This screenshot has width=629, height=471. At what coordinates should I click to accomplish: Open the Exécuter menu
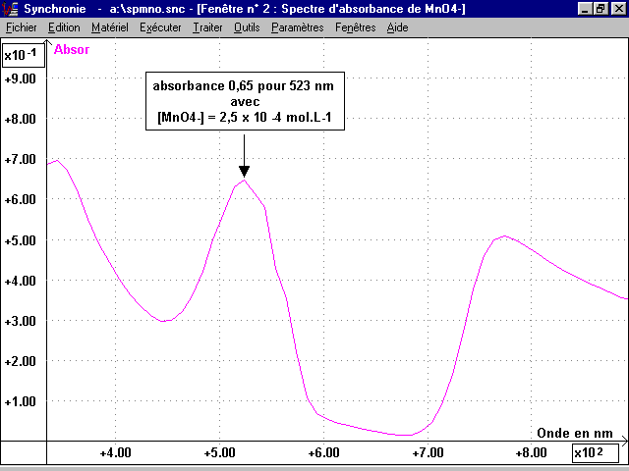pyautogui.click(x=160, y=27)
